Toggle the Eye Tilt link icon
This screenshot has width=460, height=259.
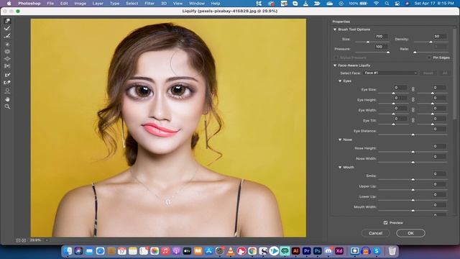413,120
